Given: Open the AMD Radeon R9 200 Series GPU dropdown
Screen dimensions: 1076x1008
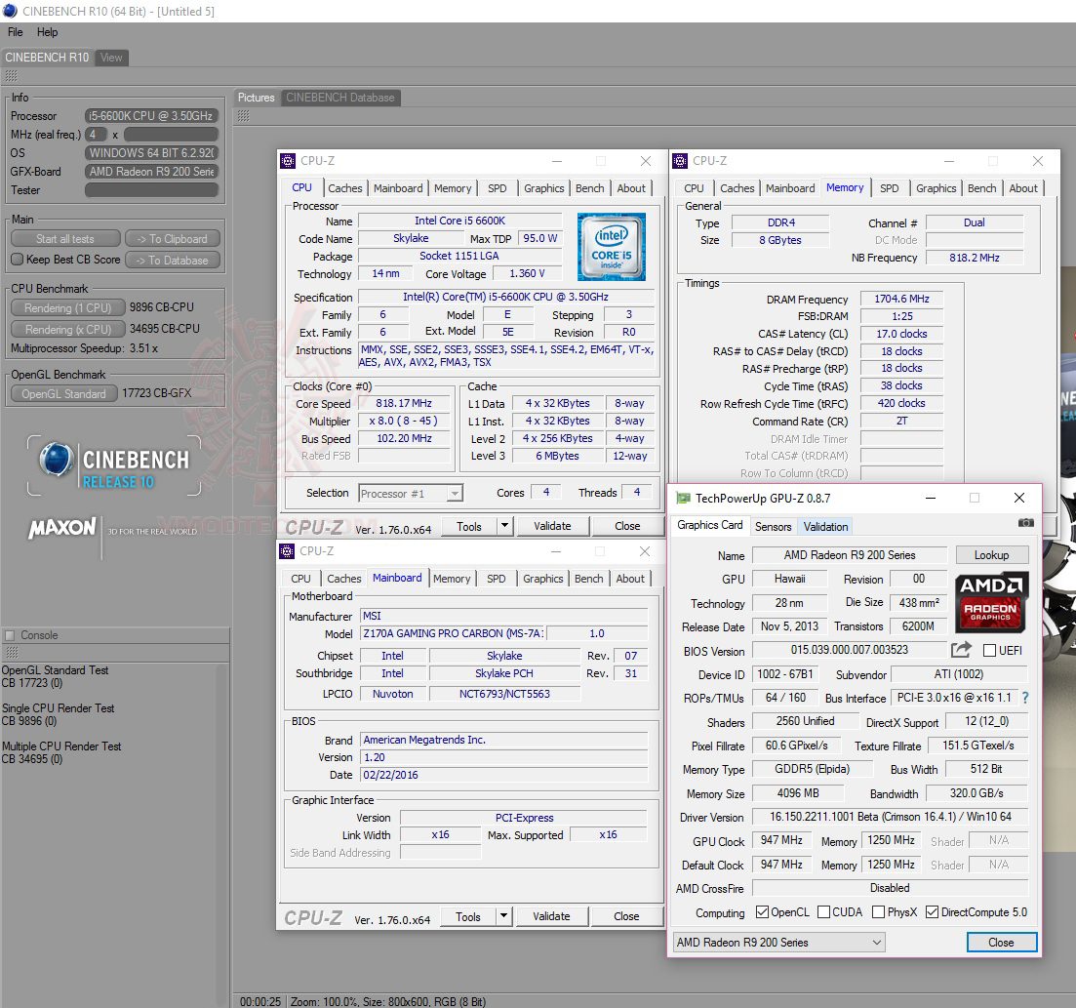Looking at the screenshot, I should [x=778, y=942].
